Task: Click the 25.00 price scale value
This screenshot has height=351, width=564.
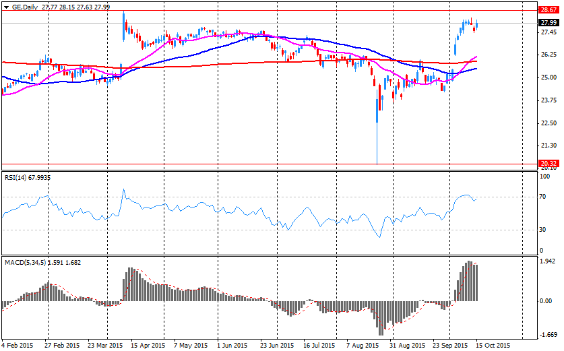Action: point(549,77)
